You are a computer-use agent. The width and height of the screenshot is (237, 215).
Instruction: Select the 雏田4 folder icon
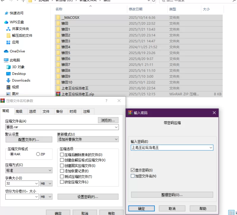pos(58,47)
